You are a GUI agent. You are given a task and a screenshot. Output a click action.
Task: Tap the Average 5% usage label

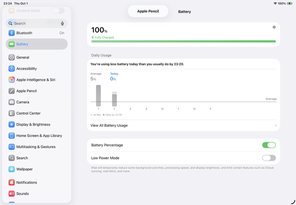[x=96, y=77]
